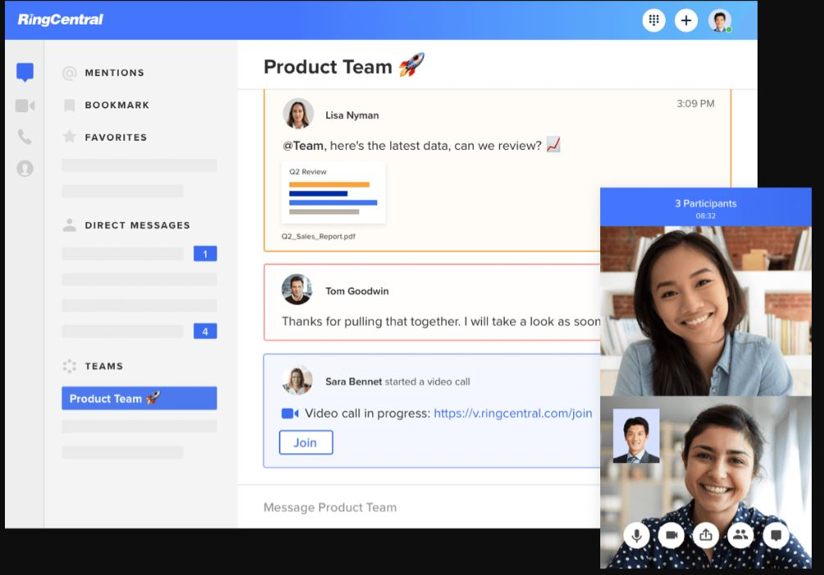
Task: Open the new actions menu with the plus icon
Action: (686, 20)
